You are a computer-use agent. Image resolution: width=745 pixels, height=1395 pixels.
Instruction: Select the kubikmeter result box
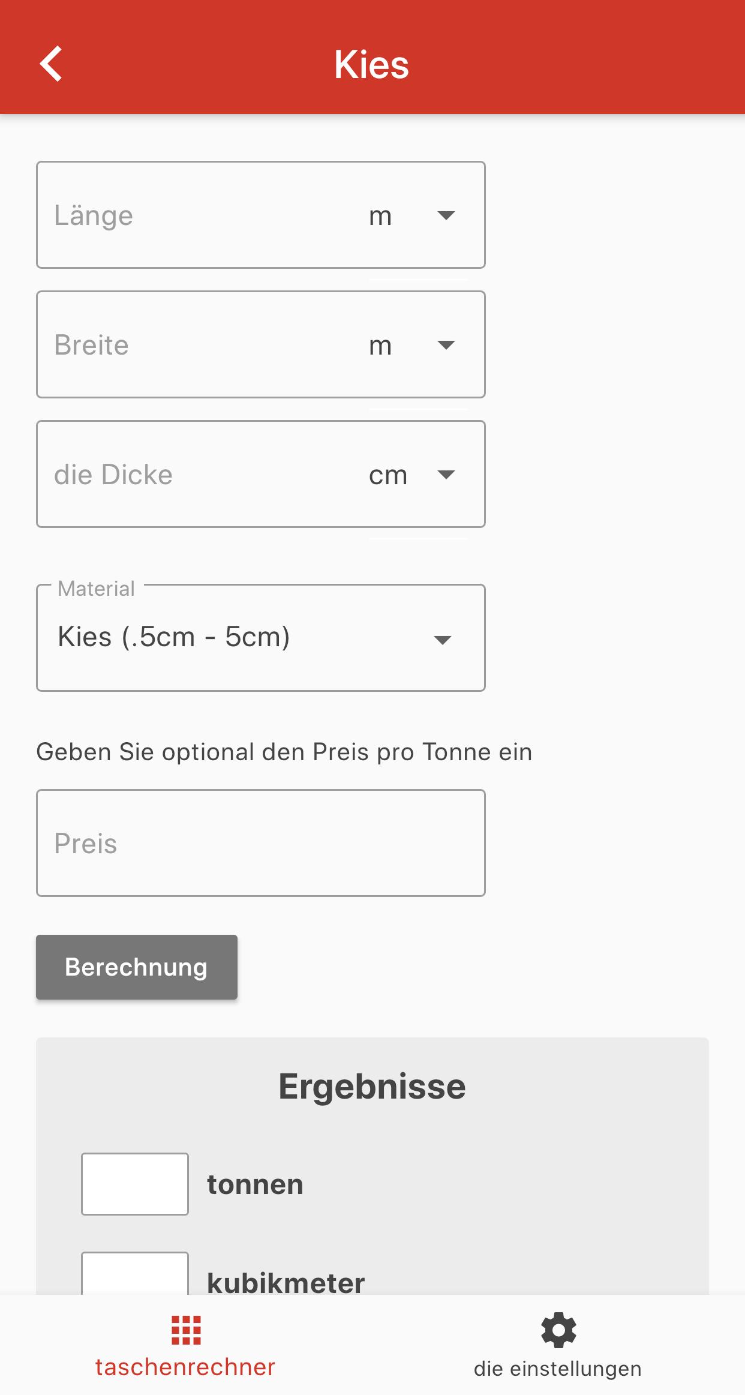coord(135,1273)
